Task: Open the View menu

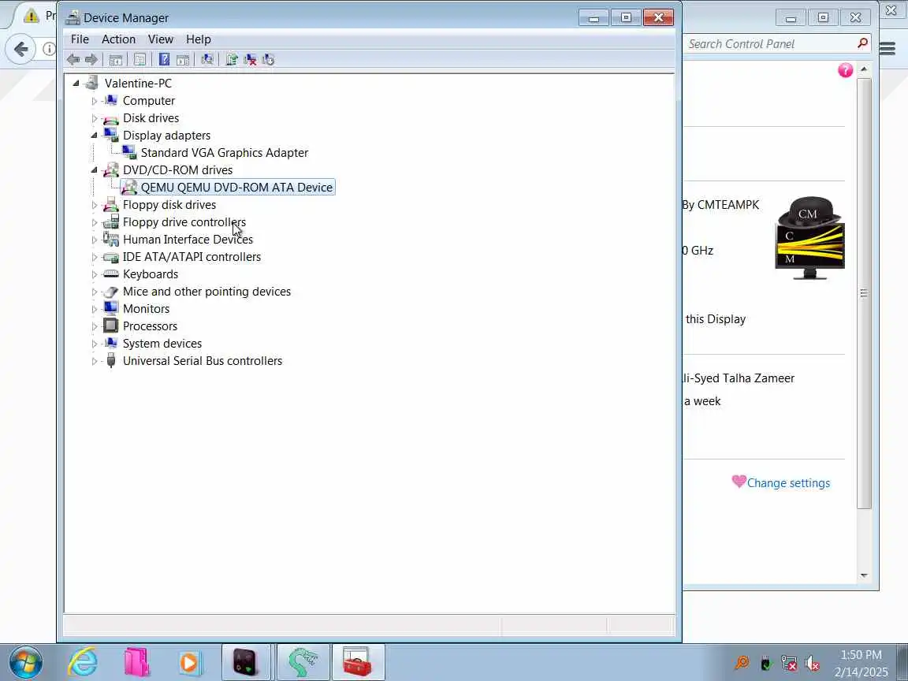Action: point(161,39)
